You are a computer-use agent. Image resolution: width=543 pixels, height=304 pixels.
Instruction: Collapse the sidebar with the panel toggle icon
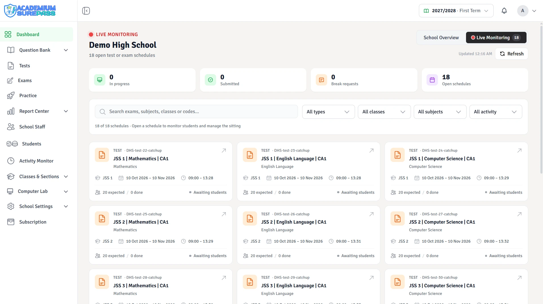(x=86, y=11)
